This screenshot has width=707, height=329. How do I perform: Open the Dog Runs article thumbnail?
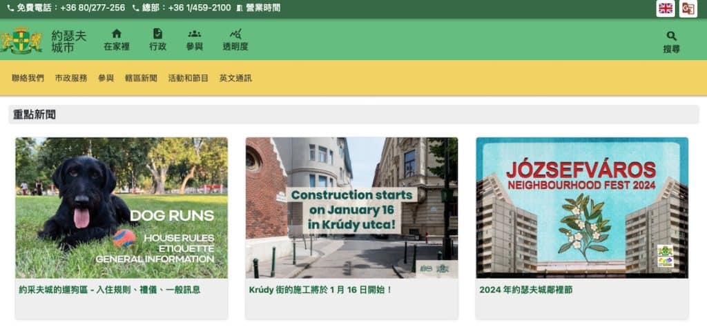(122, 208)
